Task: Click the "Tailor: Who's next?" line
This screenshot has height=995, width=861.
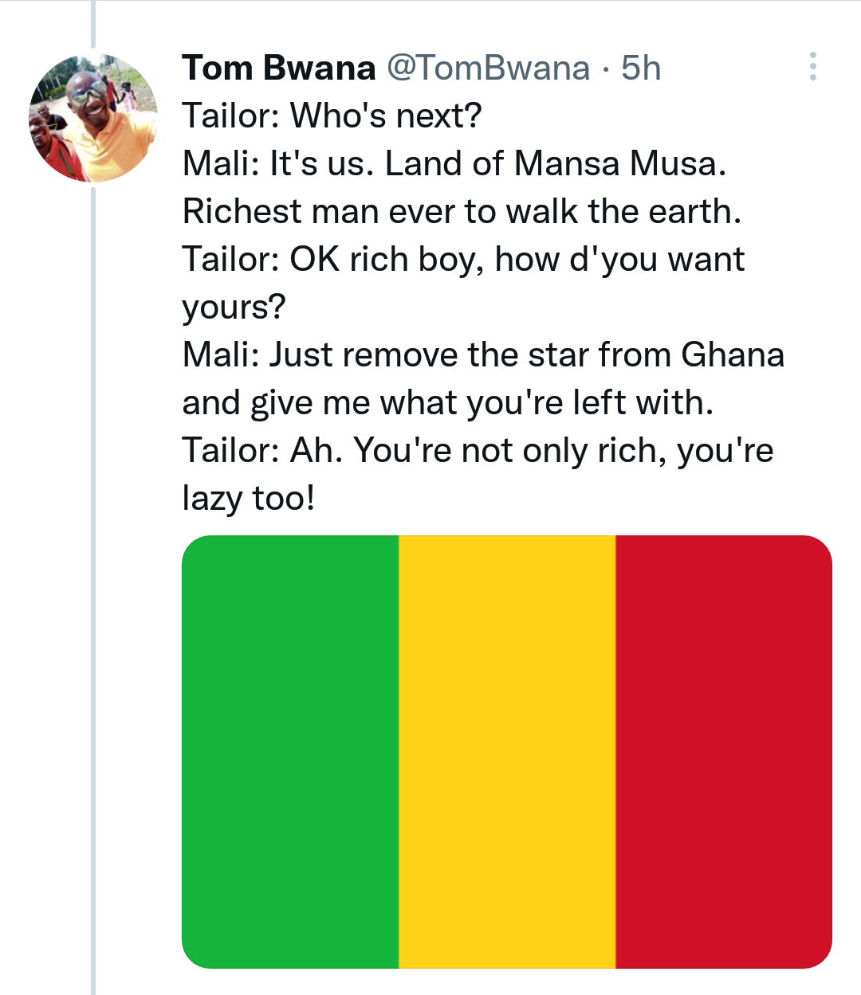Action: point(332,116)
